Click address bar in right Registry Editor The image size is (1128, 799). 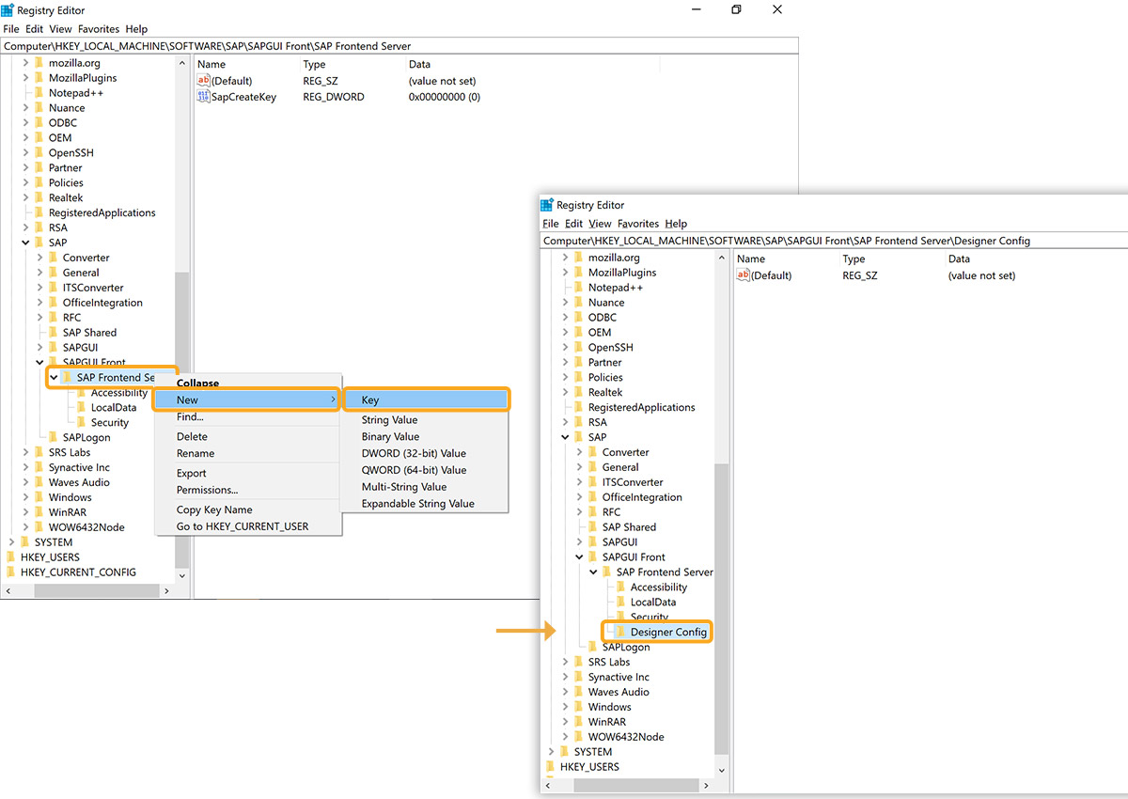point(835,241)
